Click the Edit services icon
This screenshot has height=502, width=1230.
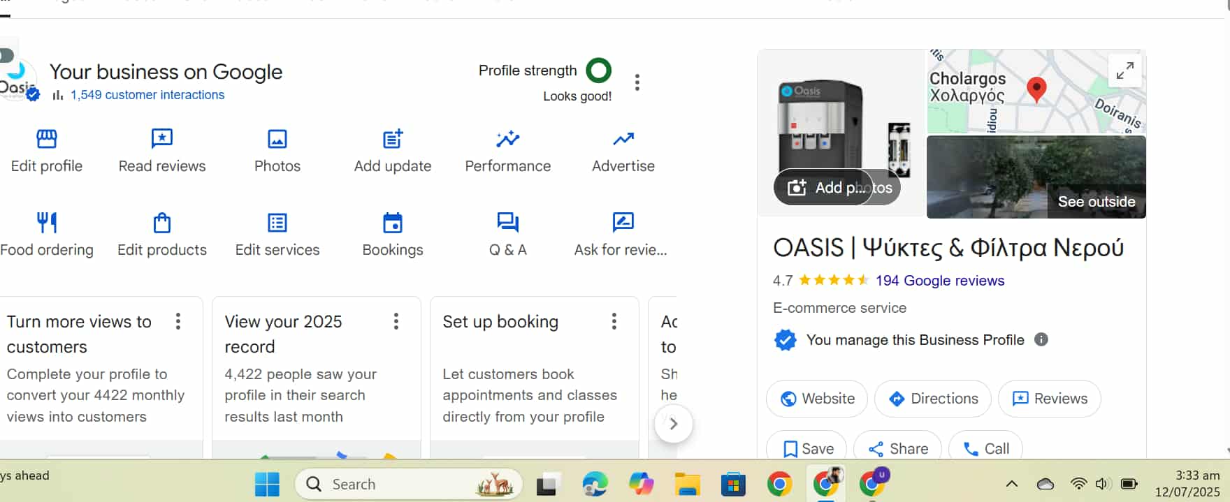coord(277,223)
